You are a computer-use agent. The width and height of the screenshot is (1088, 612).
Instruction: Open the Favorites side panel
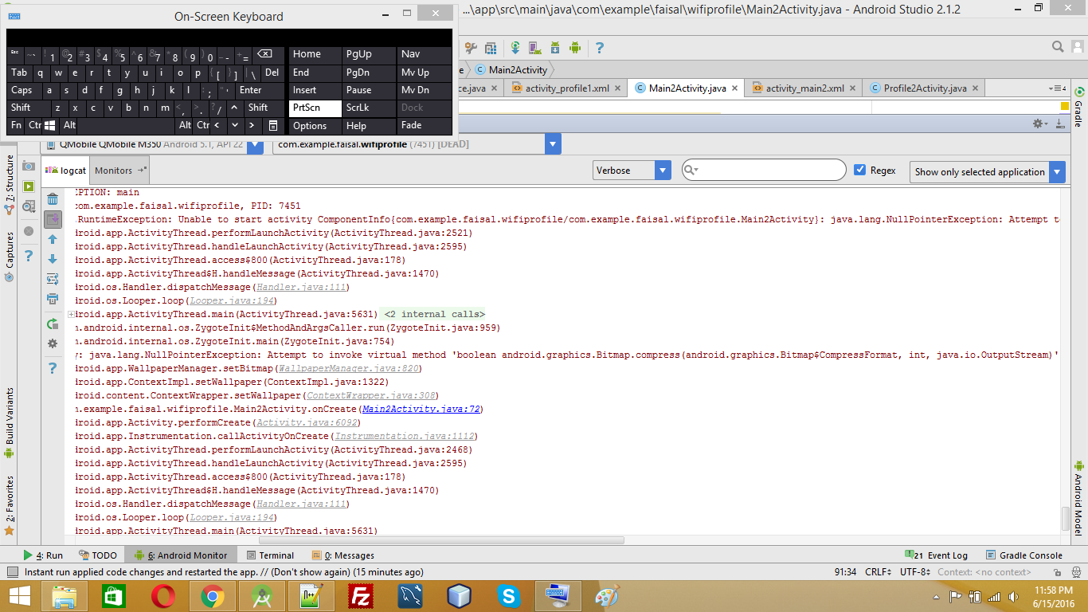9,504
